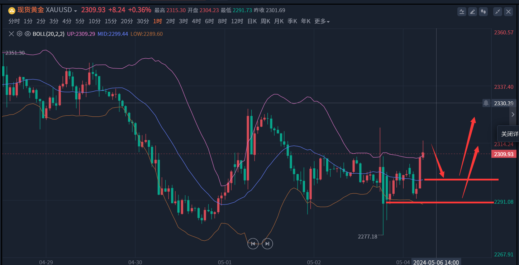Click the 2277.18 low price marker
519x265 pixels.
pos(367,236)
